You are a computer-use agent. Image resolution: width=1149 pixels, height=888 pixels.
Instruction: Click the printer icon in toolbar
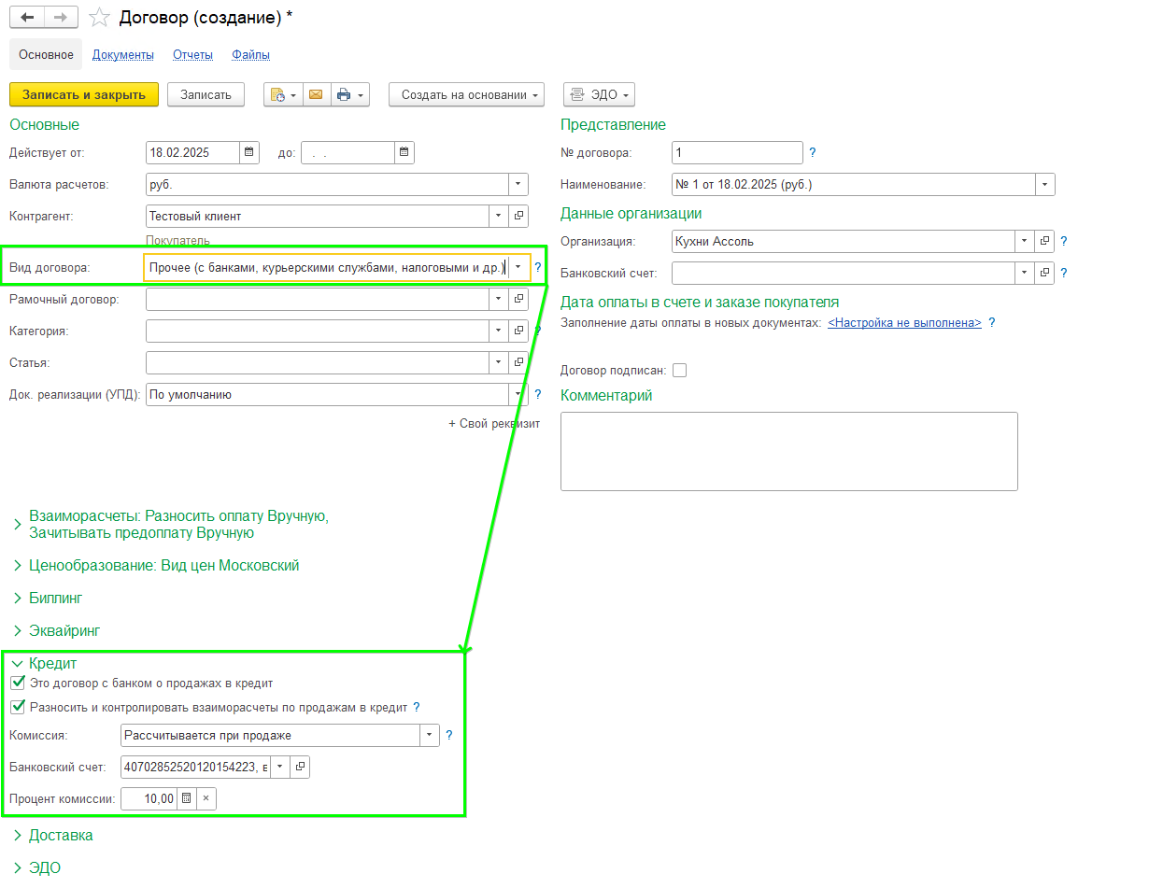[344, 94]
